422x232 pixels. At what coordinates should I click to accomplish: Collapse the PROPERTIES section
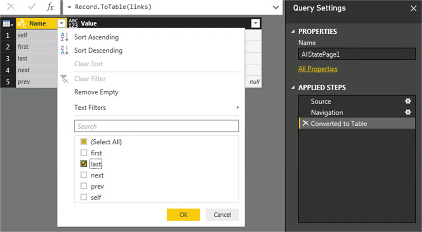coord(293,31)
